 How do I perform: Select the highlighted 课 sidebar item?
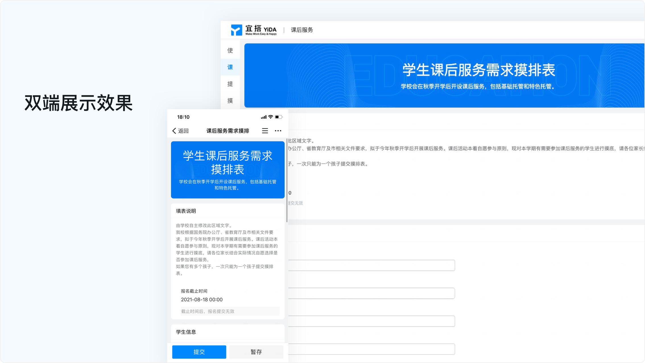click(230, 67)
